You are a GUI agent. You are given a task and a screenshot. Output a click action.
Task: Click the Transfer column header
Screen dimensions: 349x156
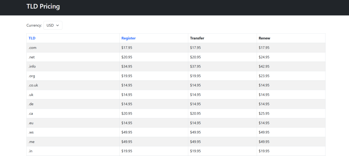197,38
